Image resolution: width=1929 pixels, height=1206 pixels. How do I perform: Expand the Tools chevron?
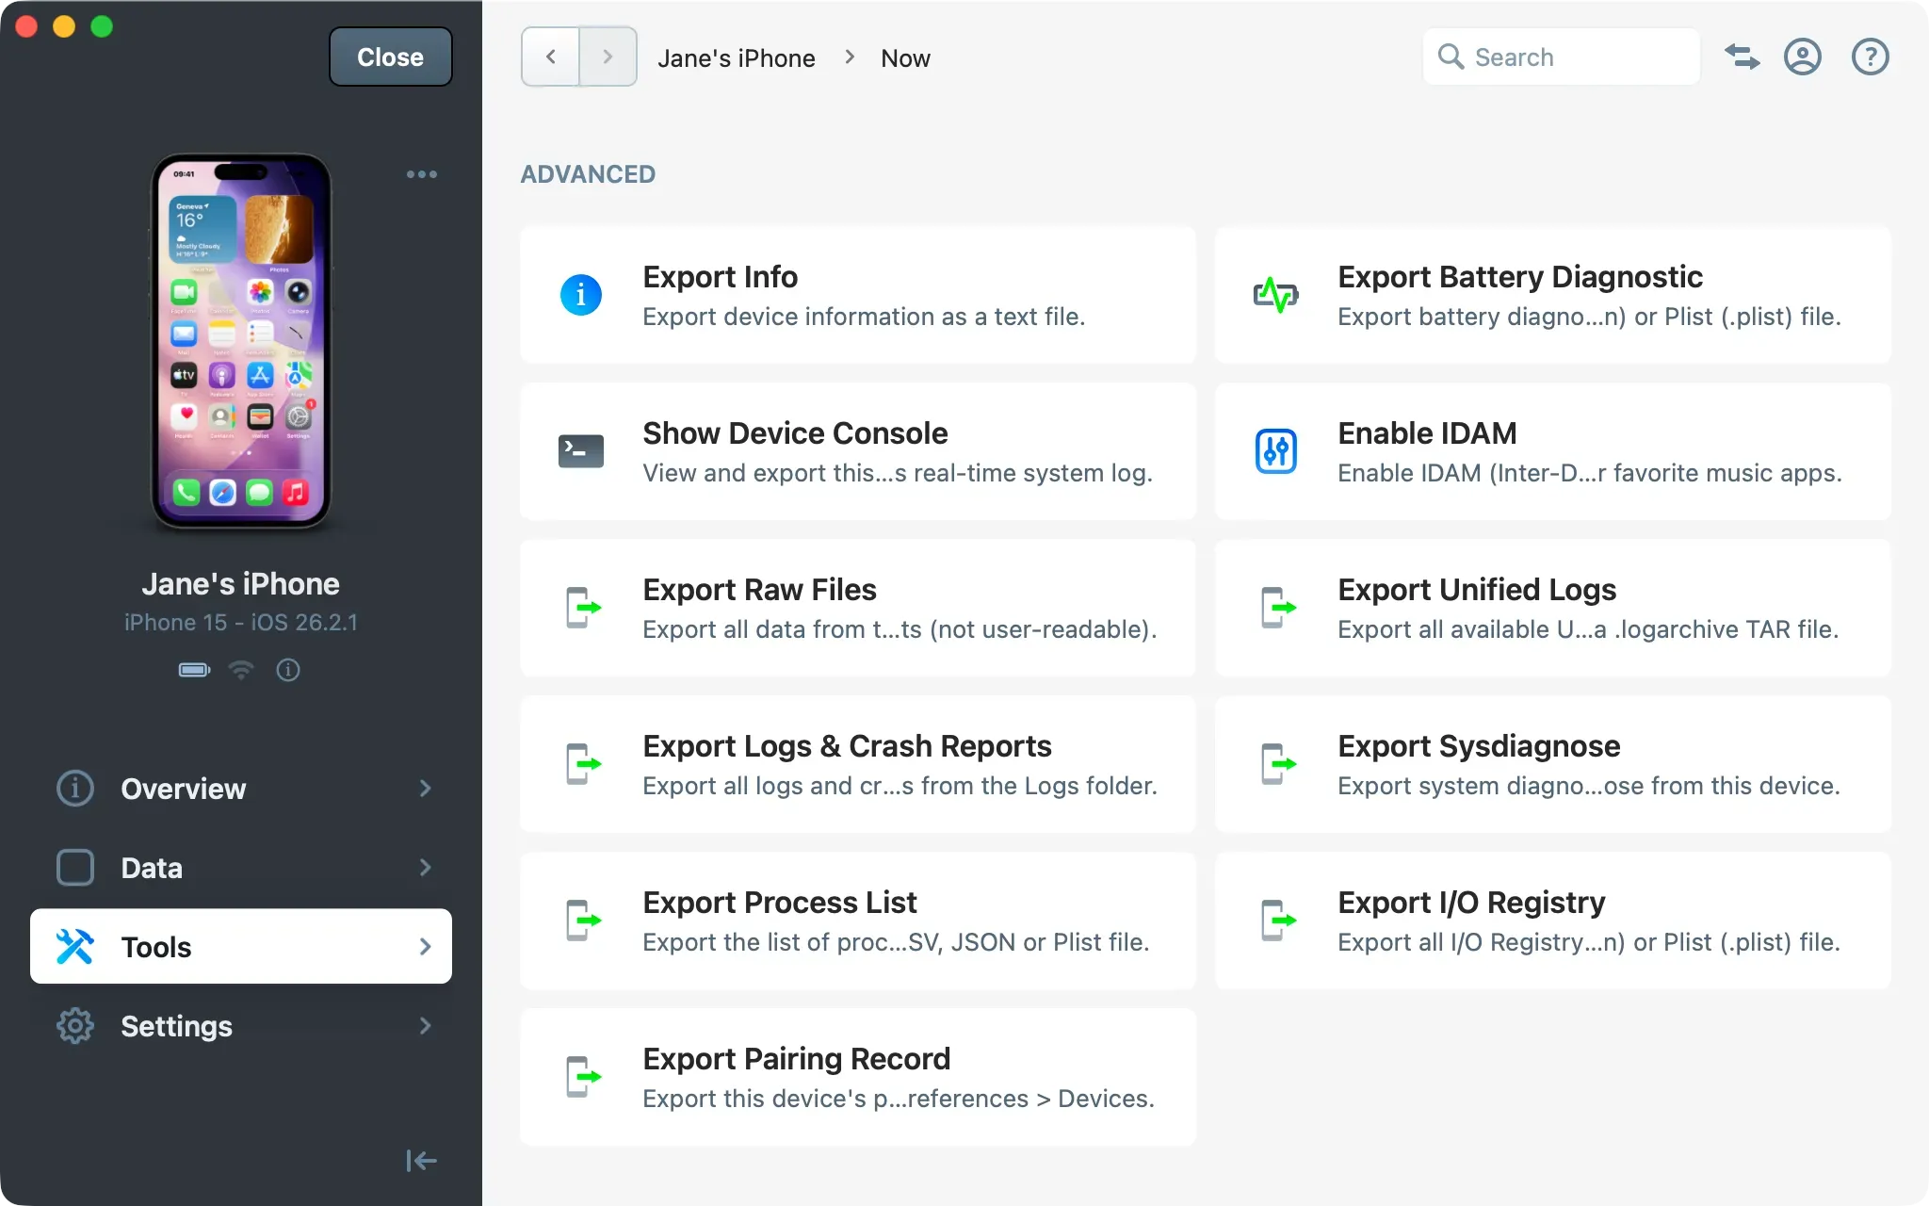click(426, 946)
